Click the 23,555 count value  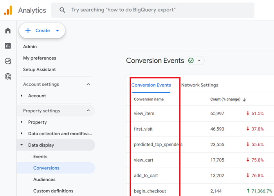click(217, 145)
